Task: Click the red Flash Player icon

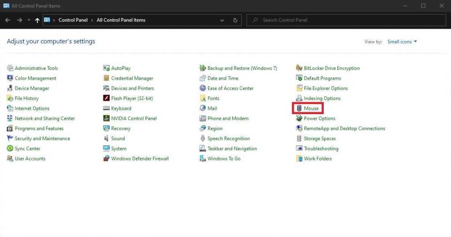Action: tap(107, 98)
